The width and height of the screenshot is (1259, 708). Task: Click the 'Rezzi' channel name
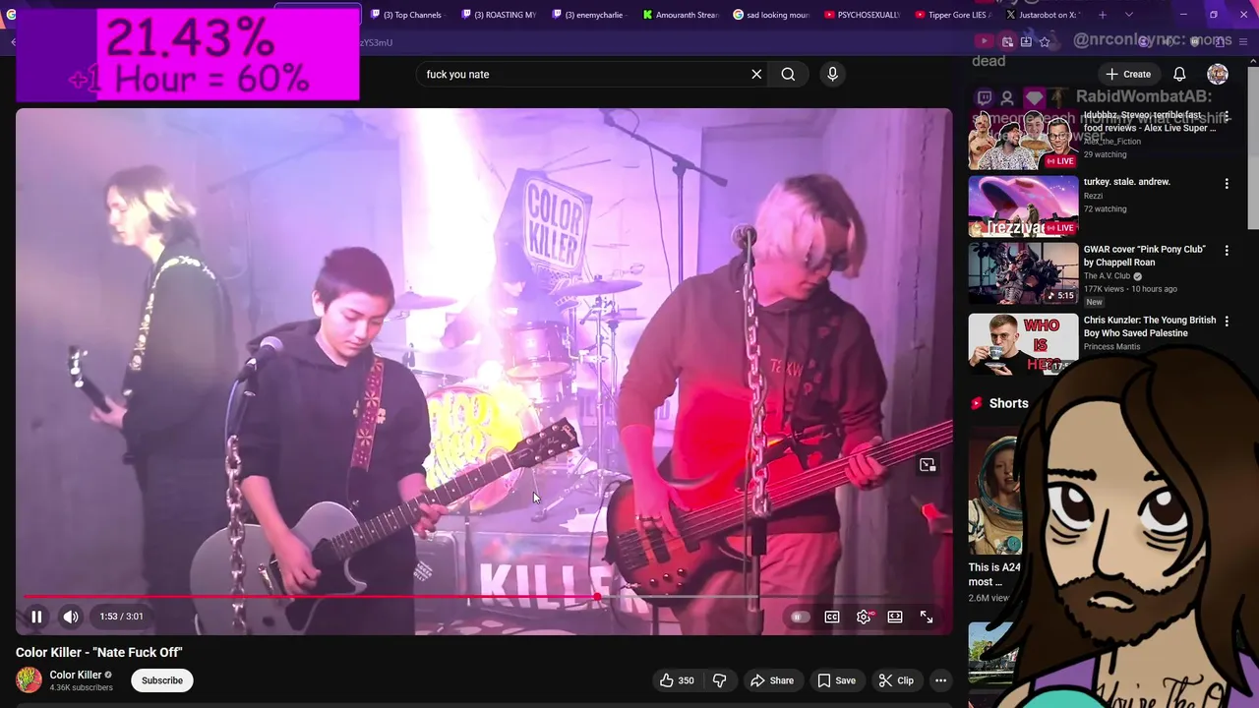(1093, 196)
